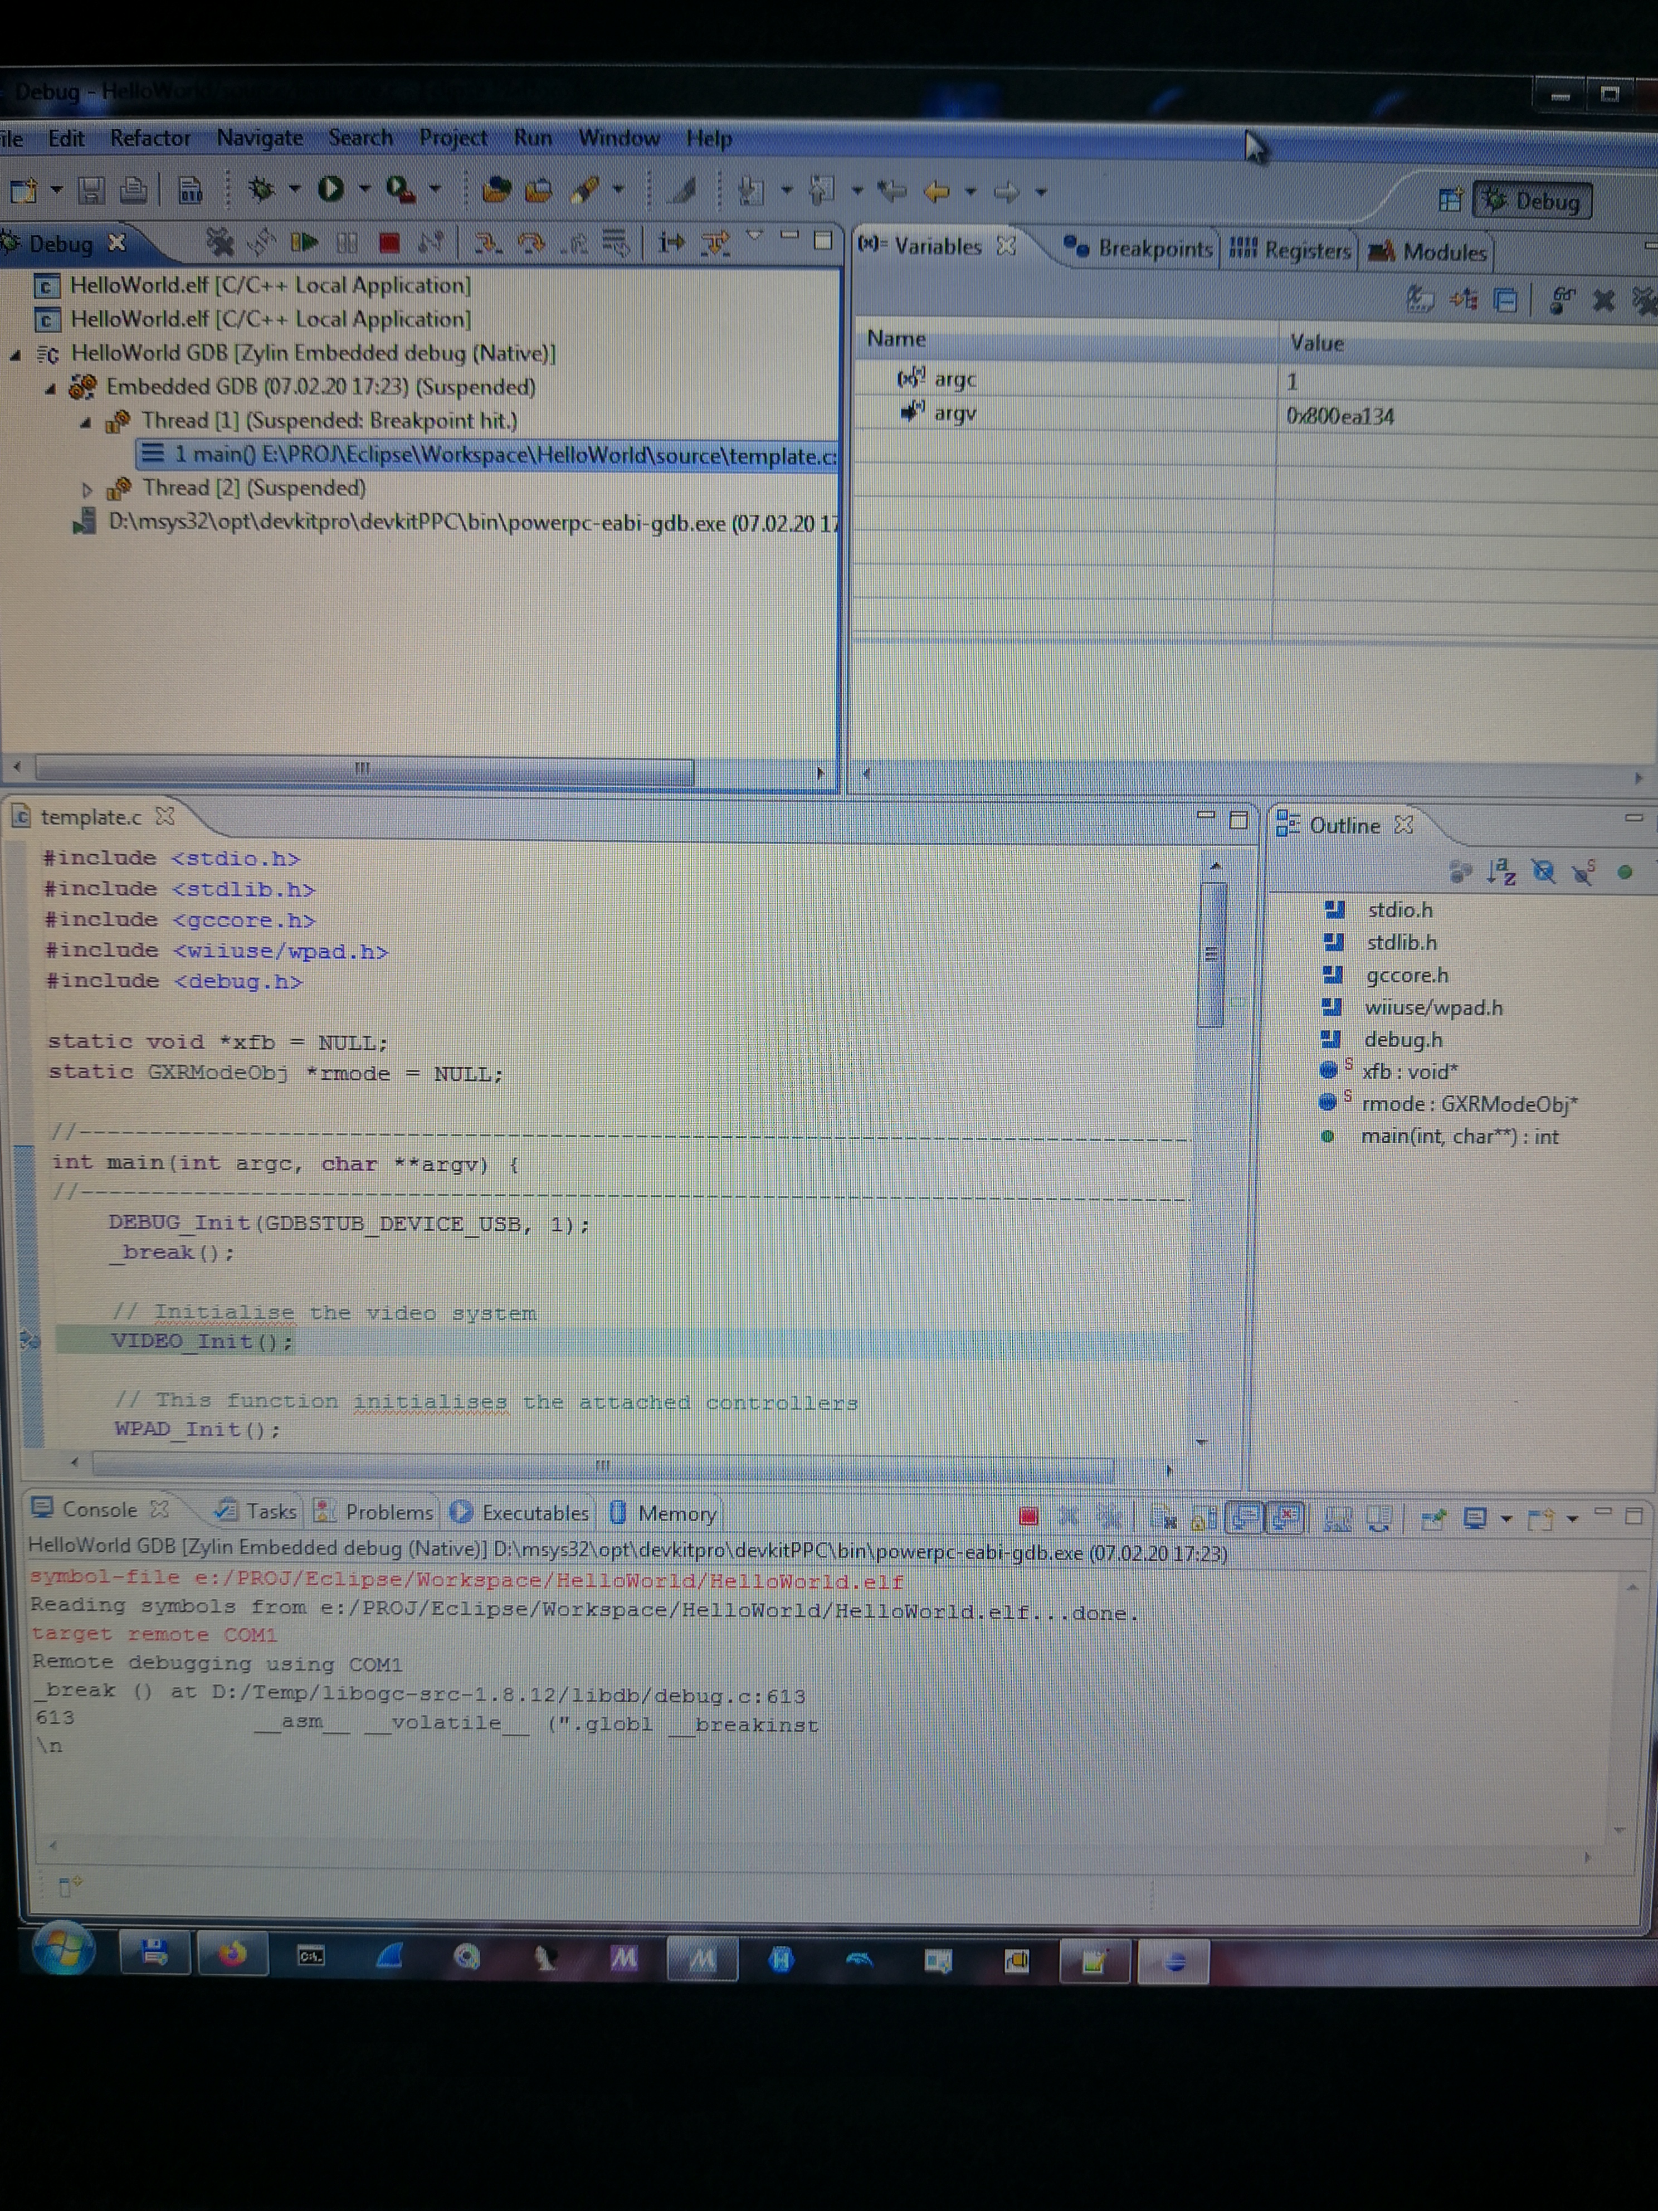1658x2211 pixels.
Task: Open the Navigate menu
Action: [260, 138]
